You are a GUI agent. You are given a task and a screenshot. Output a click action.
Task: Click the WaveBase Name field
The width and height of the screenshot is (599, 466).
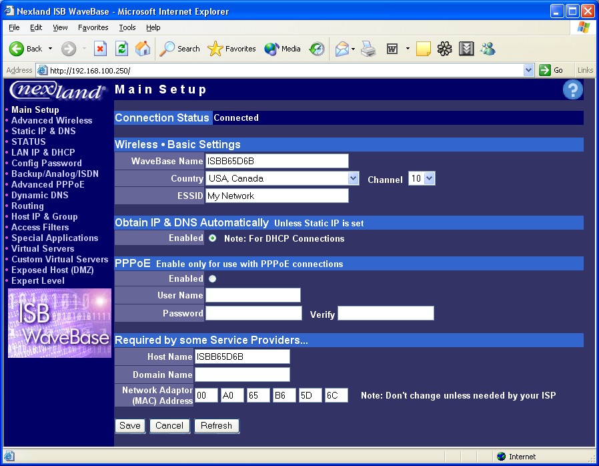[x=277, y=161]
